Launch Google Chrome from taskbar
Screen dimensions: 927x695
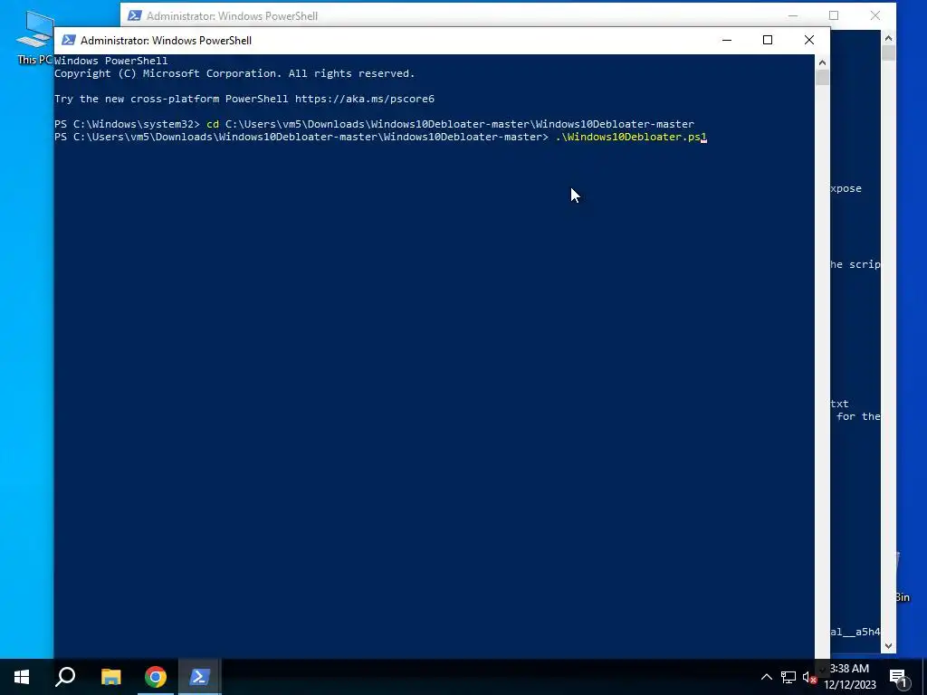(156, 677)
